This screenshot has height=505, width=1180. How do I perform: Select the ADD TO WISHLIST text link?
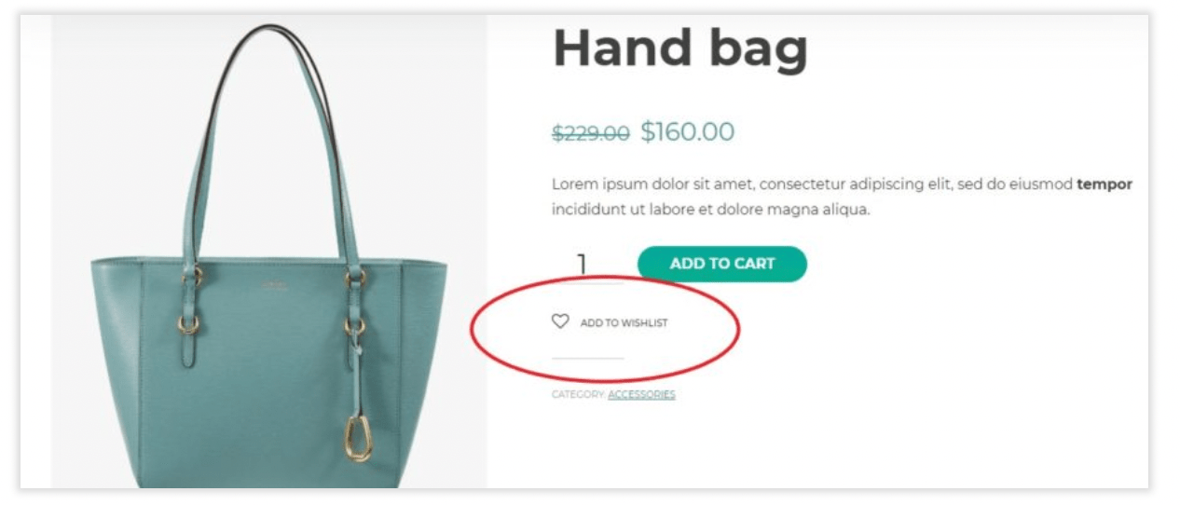pyautogui.click(x=624, y=323)
